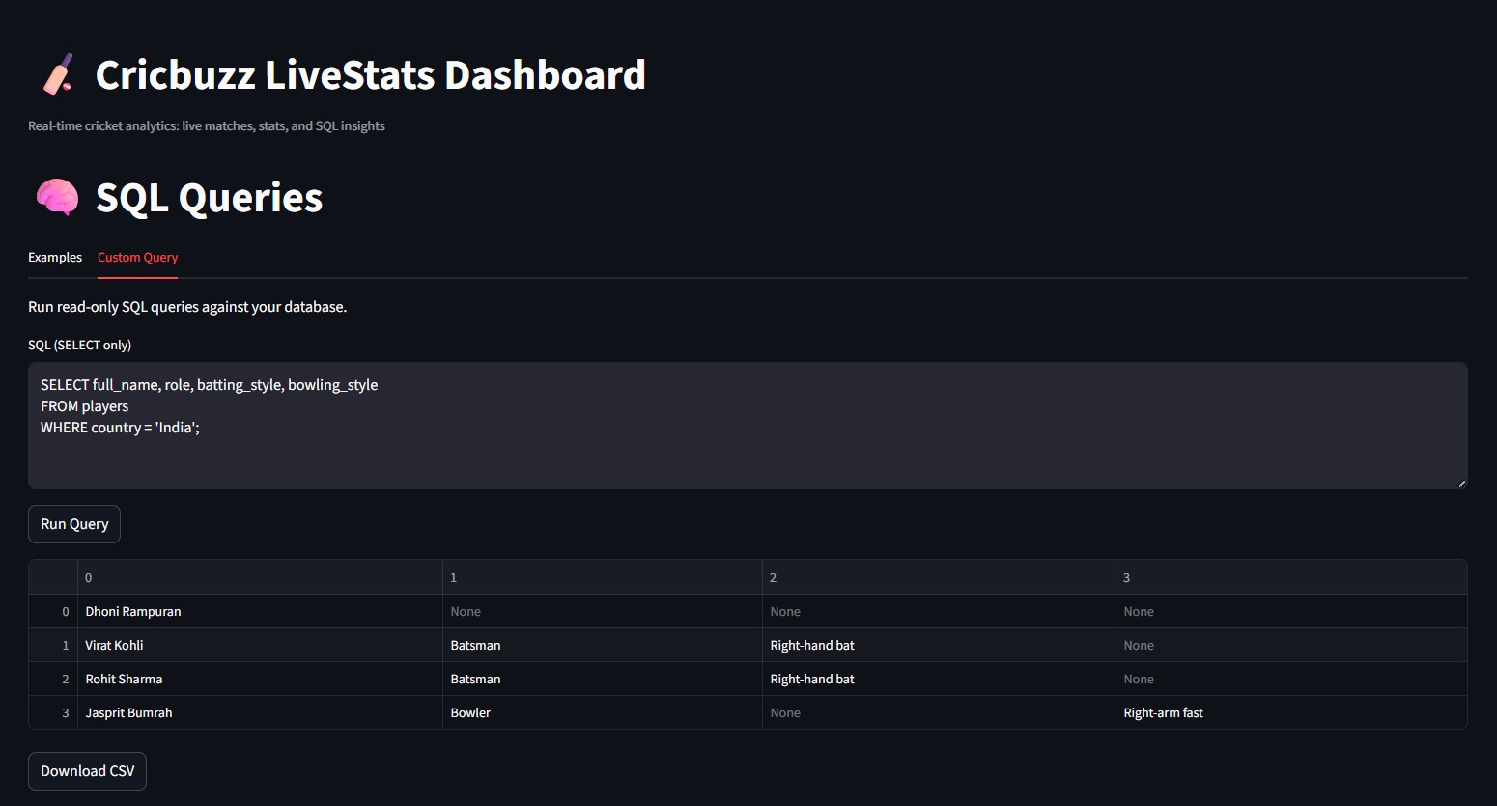Click row index 2 in results table
The width and height of the screenshot is (1497, 806).
pyautogui.click(x=53, y=679)
